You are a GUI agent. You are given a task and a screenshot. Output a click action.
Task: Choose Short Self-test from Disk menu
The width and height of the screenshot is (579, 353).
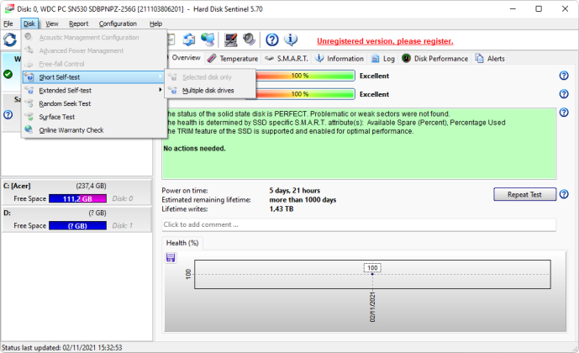click(93, 77)
